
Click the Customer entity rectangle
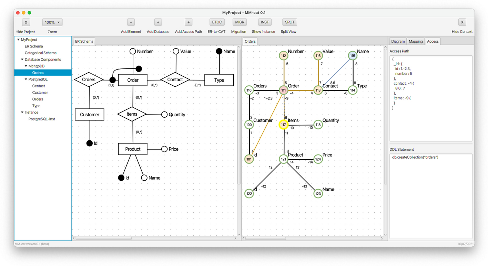(90, 115)
